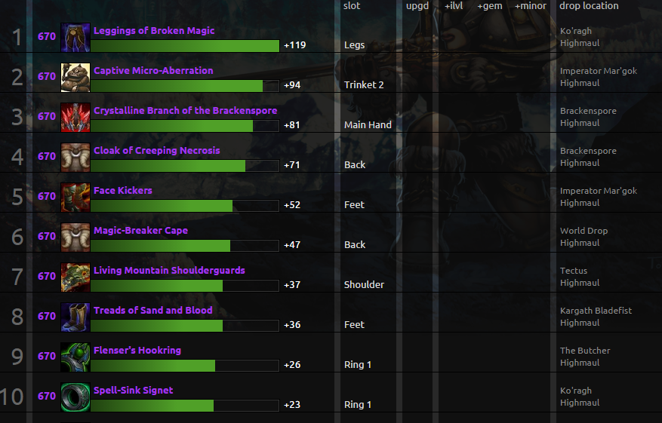Click the Magic-Breaker Cape icon
This screenshot has height=423, width=662.
click(75, 237)
